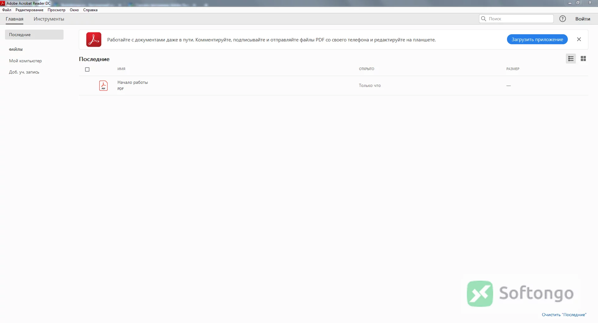Select the Начало работы file name
This screenshot has height=323, width=598.
(x=133, y=82)
